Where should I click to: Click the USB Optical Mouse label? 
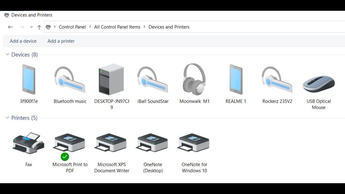click(x=319, y=104)
